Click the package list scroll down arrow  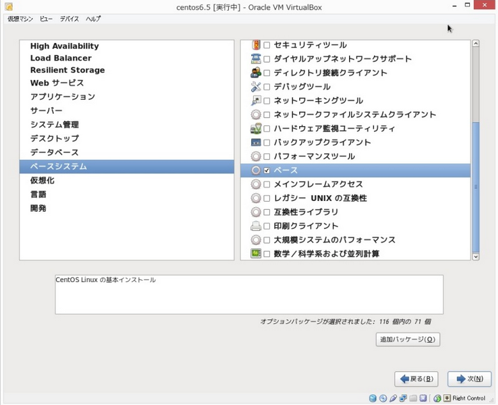click(476, 257)
